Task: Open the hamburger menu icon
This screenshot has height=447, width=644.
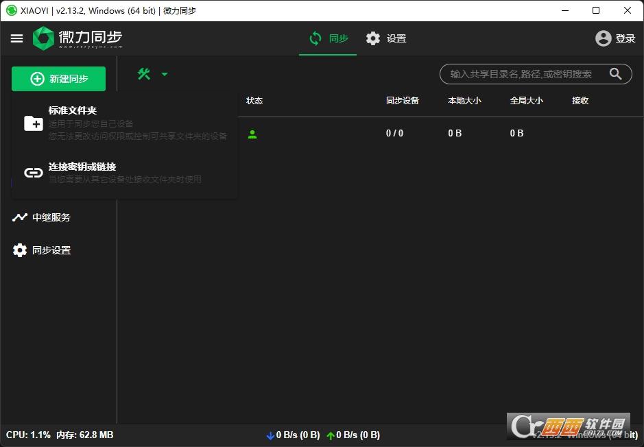Action: coord(16,38)
